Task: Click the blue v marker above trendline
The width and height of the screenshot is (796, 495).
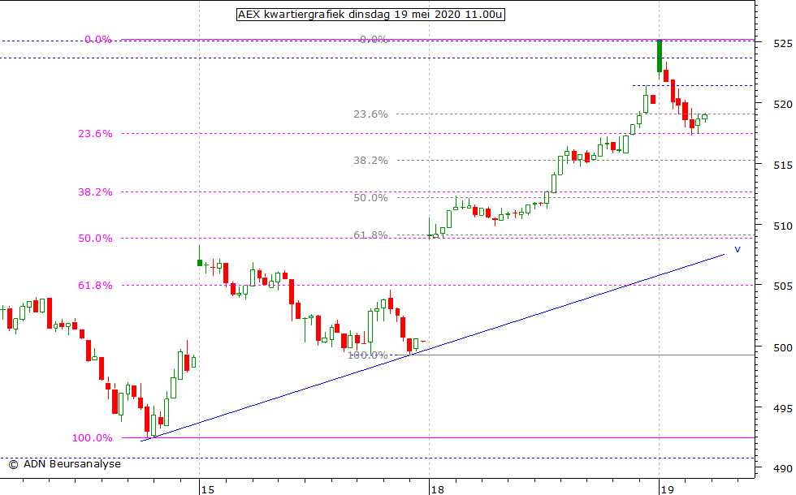Action: 738,250
